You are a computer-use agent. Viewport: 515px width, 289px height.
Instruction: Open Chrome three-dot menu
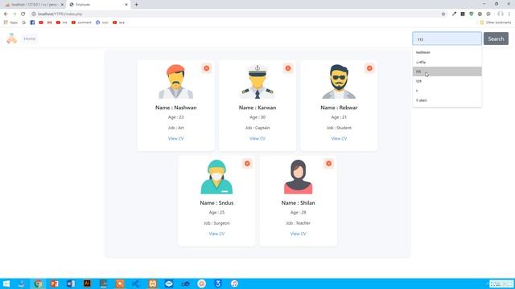[x=509, y=14]
